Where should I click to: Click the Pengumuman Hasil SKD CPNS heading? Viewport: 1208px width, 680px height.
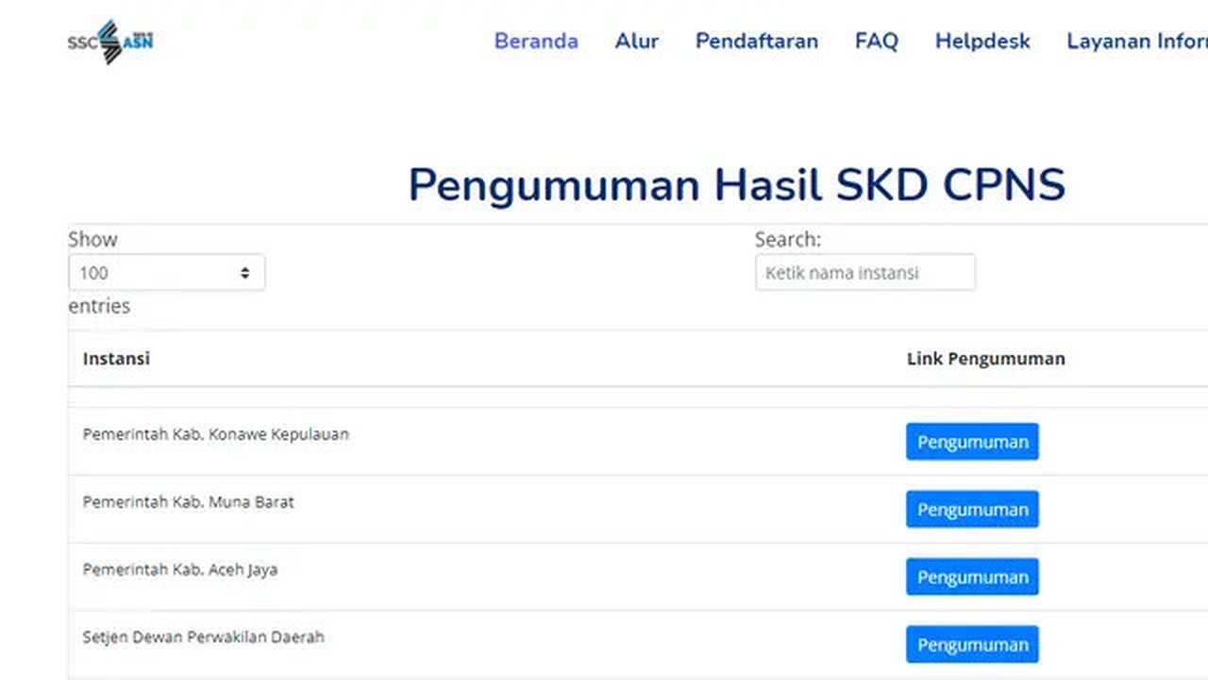(x=736, y=185)
